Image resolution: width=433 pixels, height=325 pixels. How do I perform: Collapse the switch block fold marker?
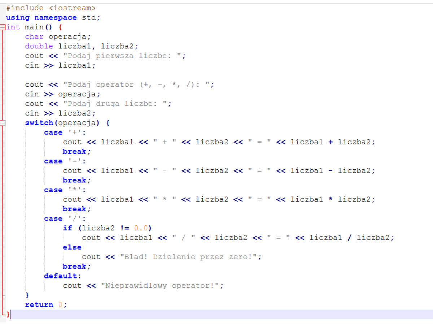tap(3, 123)
